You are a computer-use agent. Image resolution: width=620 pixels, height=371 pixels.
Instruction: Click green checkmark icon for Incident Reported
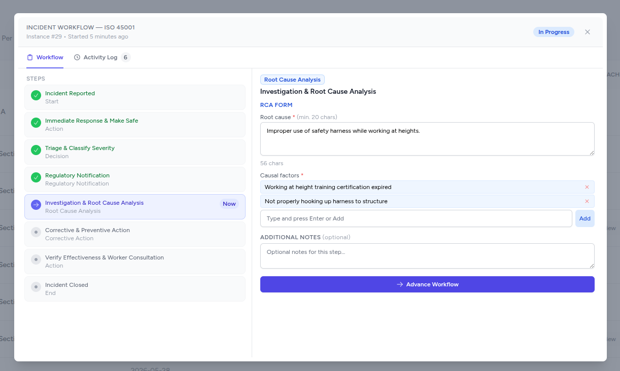pyautogui.click(x=36, y=95)
